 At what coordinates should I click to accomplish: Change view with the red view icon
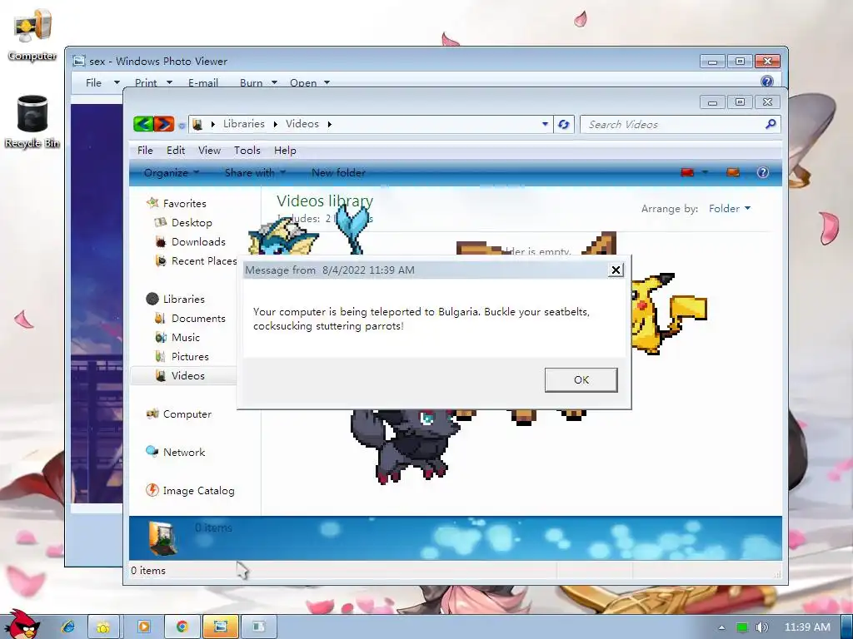tap(687, 173)
